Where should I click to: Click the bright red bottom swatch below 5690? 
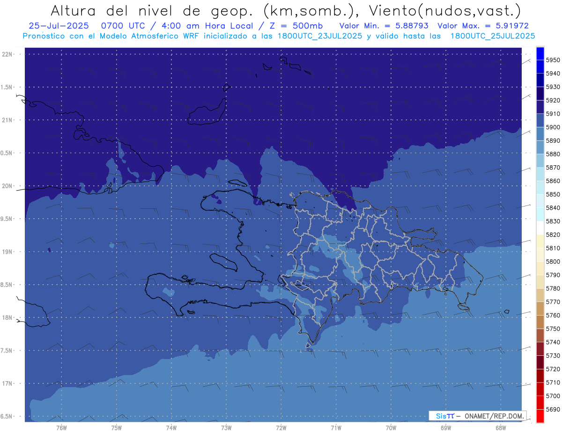[x=540, y=416]
